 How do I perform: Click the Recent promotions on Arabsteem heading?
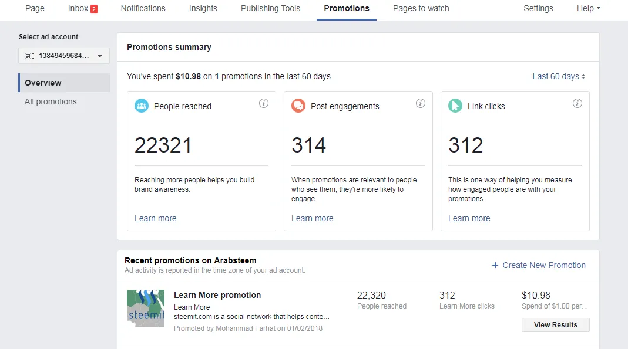190,260
